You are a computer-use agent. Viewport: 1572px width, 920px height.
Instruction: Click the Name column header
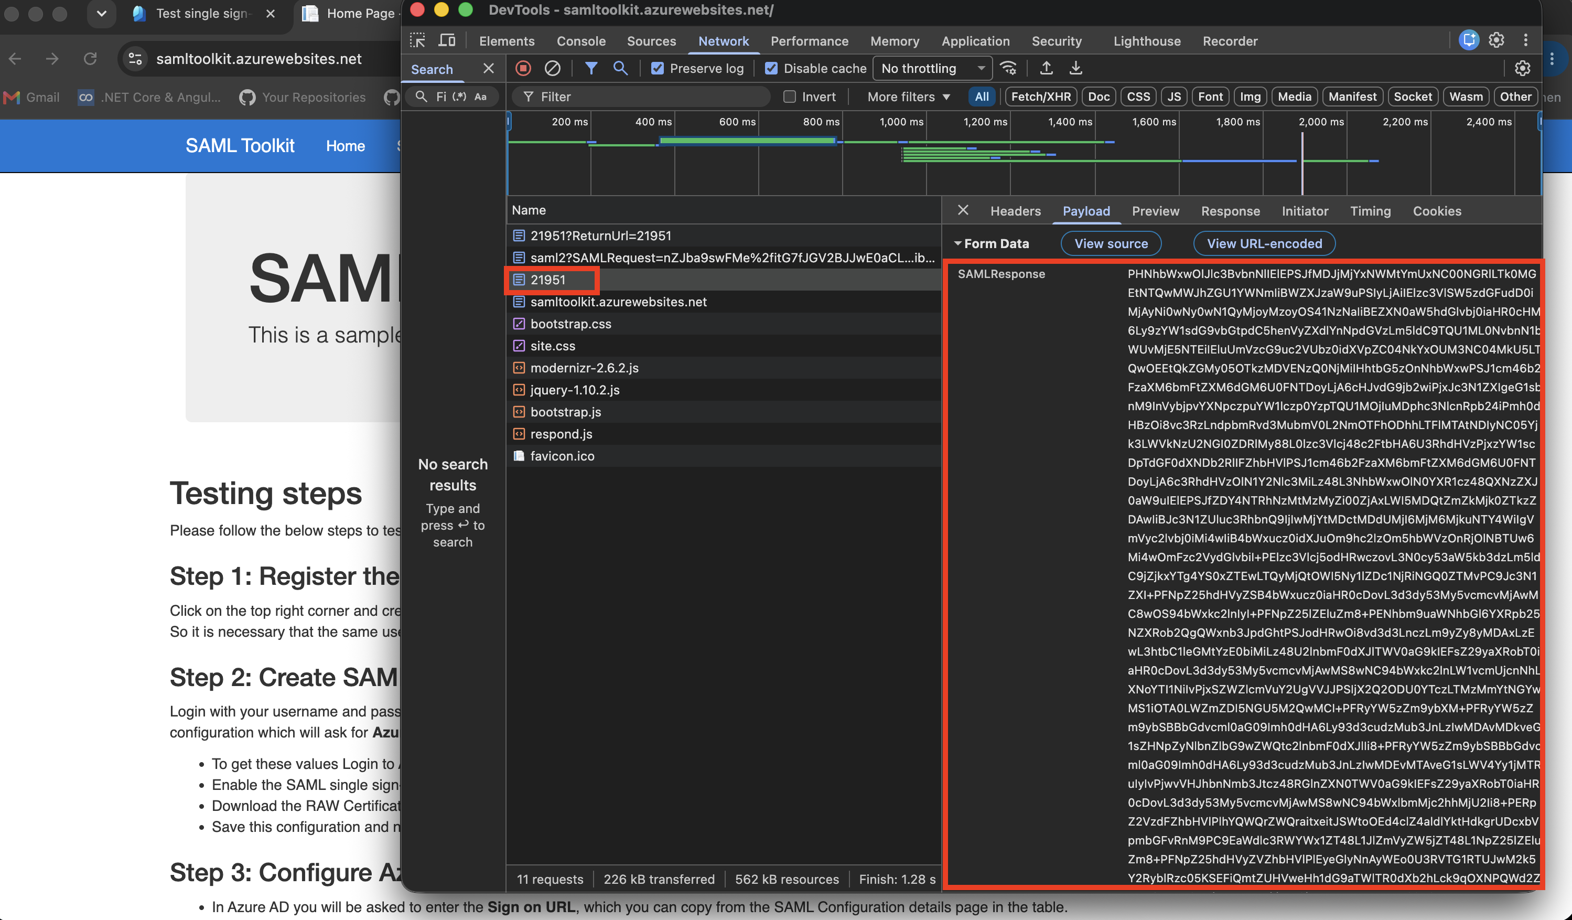tap(723, 210)
